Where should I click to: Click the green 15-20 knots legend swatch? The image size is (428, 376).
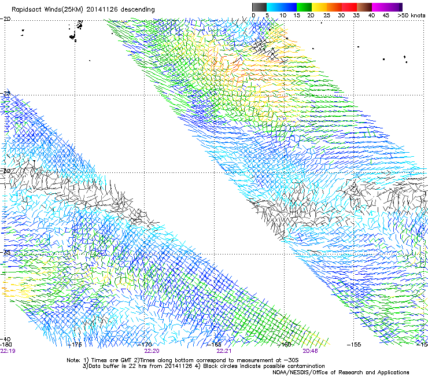point(304,7)
